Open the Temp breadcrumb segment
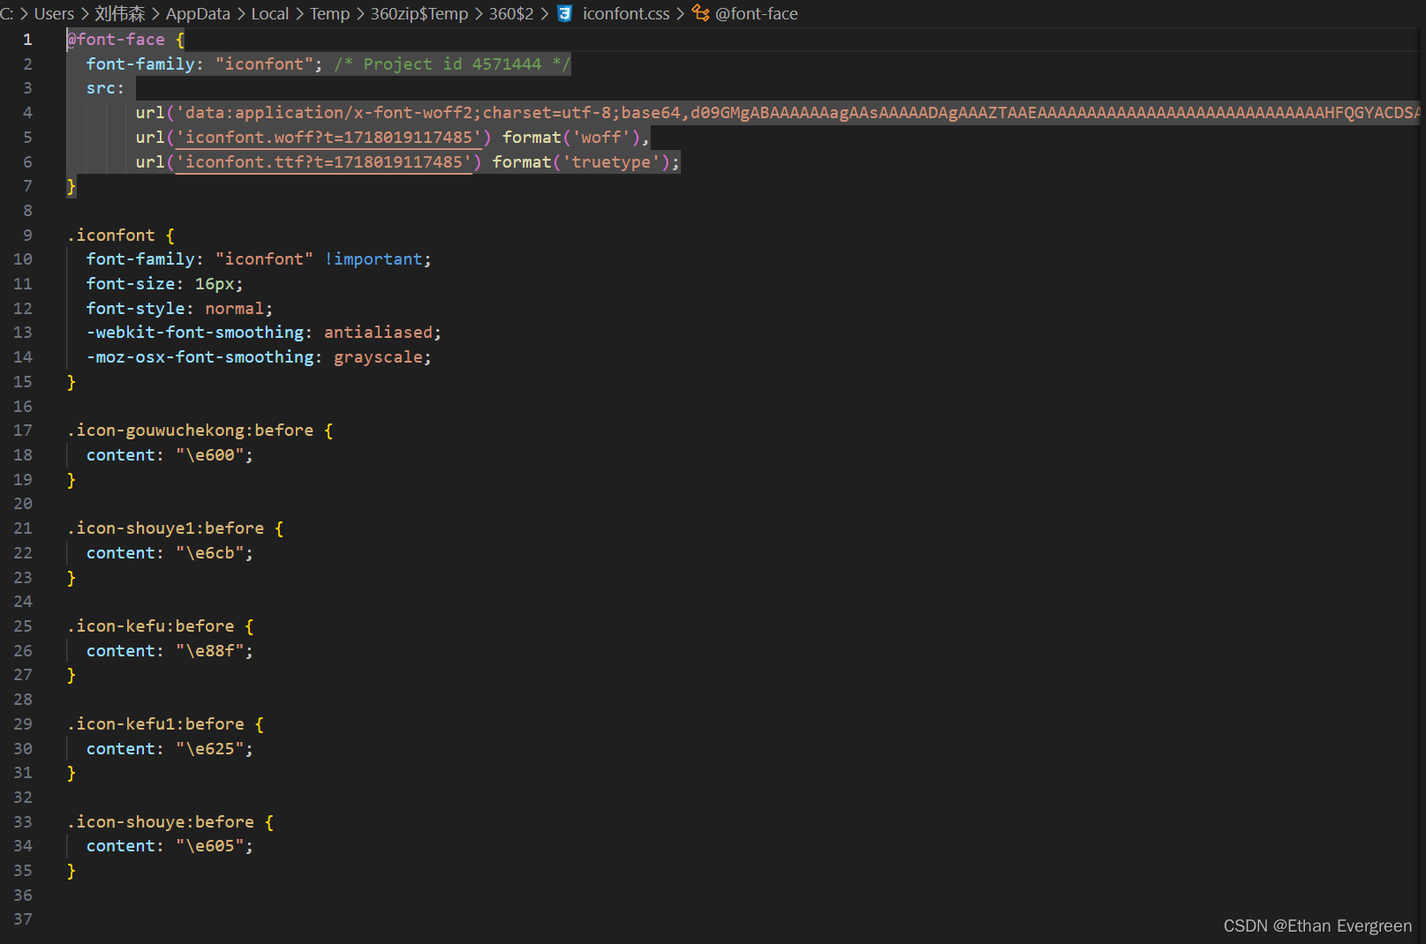 329,13
